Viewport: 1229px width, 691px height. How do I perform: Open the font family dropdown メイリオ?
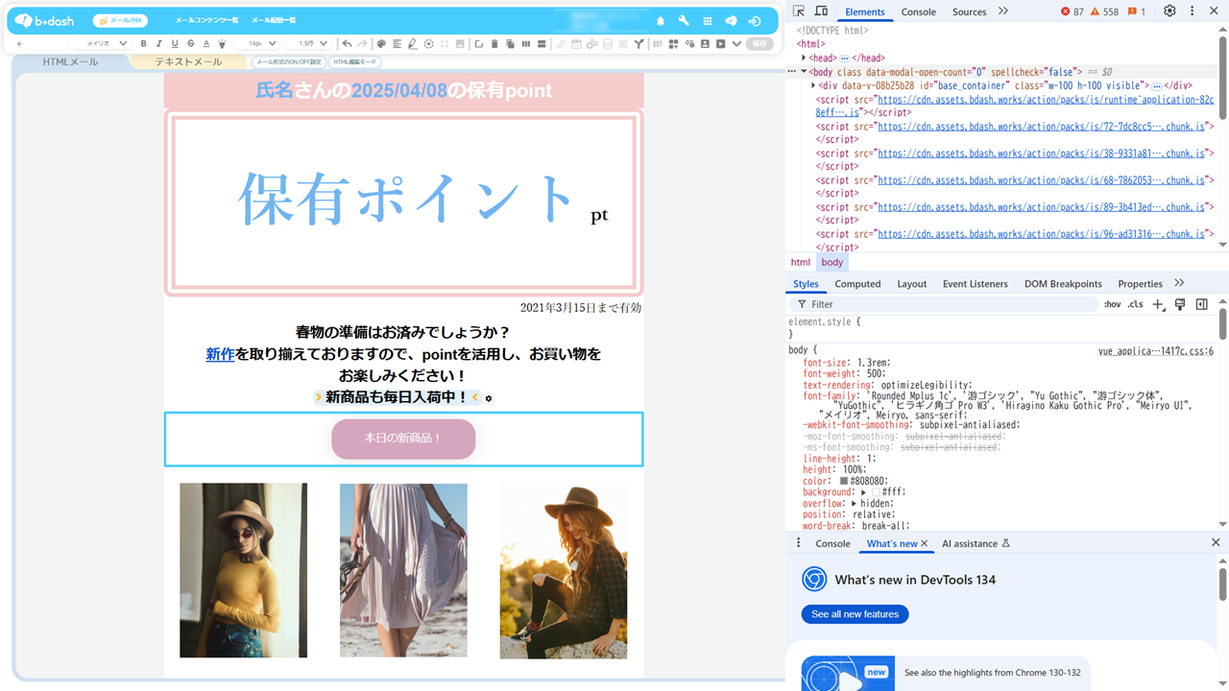(100, 43)
